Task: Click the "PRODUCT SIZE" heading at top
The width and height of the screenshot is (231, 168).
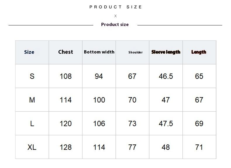Action: click(115, 7)
